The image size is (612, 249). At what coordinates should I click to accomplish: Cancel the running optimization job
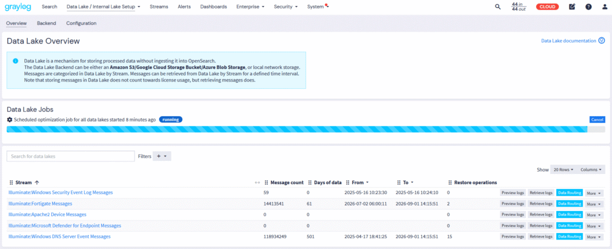pyautogui.click(x=597, y=120)
